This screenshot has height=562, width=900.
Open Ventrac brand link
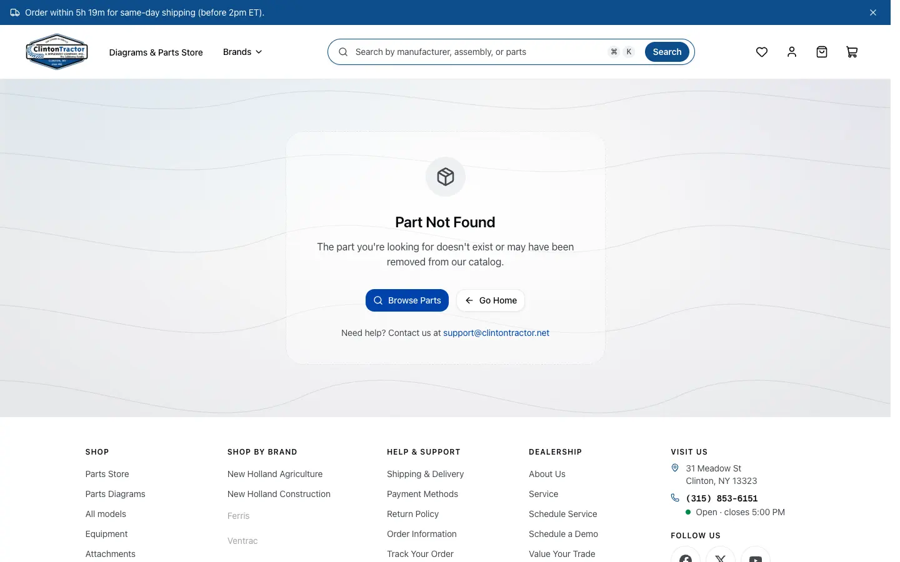click(242, 541)
